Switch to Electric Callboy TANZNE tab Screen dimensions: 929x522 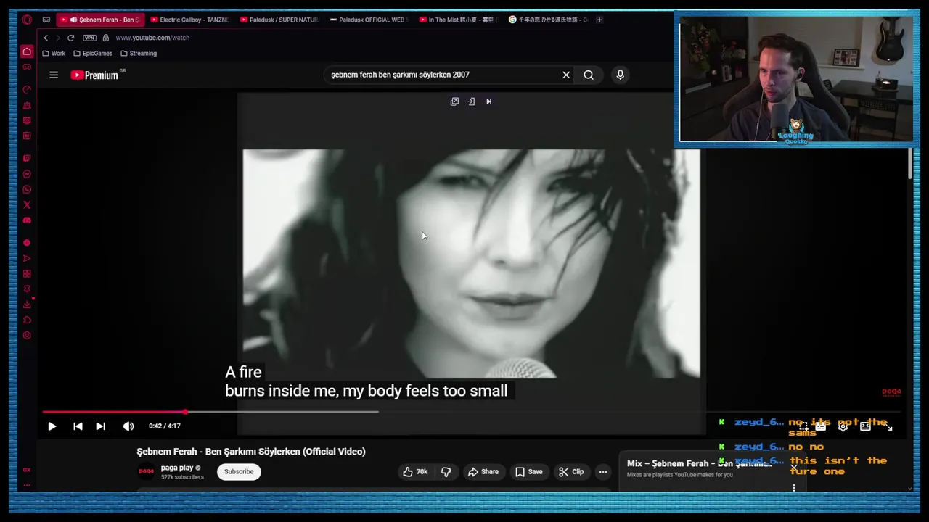pos(190,20)
